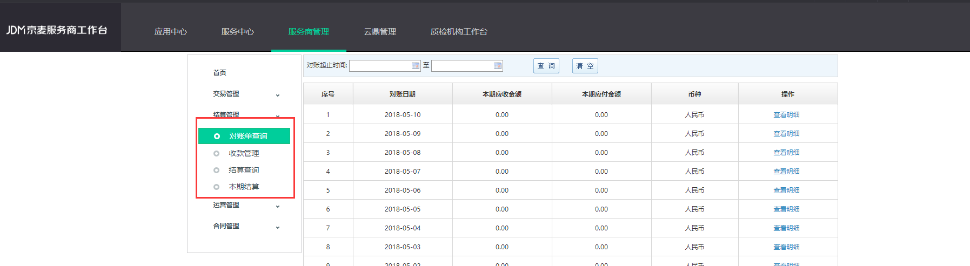Click the 对账日期 column header

[403, 94]
